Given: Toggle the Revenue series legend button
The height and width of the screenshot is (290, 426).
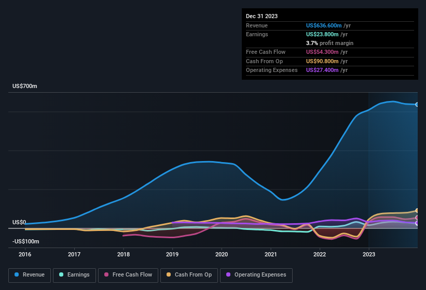Looking at the screenshot, I should [x=30, y=275].
